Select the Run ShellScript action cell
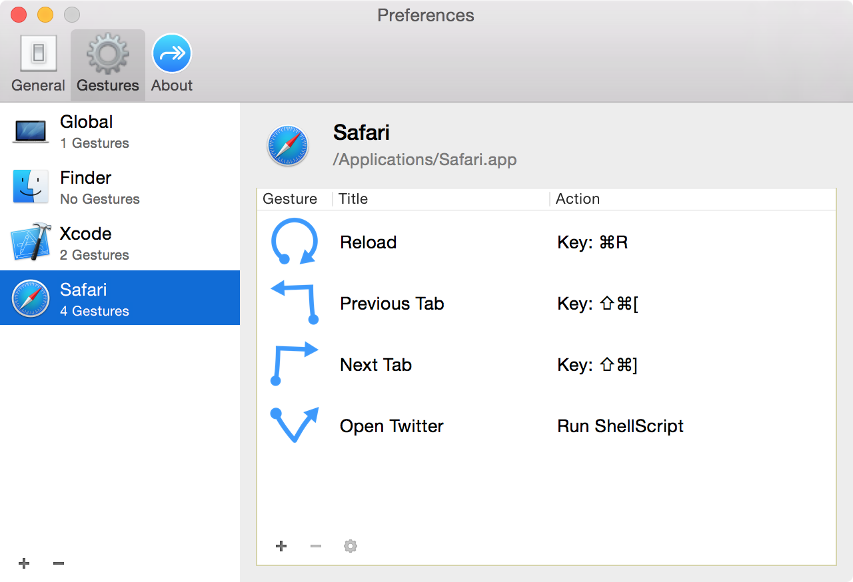The width and height of the screenshot is (853, 582). tap(620, 426)
